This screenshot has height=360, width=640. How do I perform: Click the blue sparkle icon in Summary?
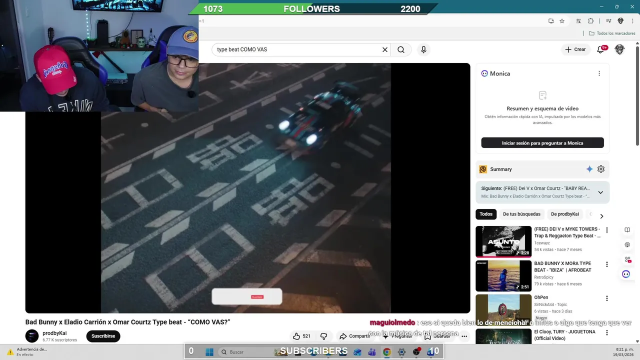[x=589, y=169]
